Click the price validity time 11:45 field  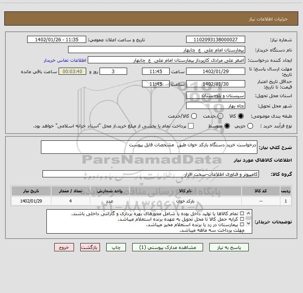pos(156,84)
